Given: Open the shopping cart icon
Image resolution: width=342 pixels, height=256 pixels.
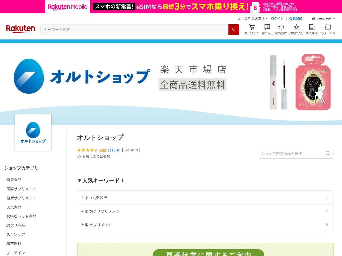Looking at the screenshot, I should pyautogui.click(x=252, y=27).
